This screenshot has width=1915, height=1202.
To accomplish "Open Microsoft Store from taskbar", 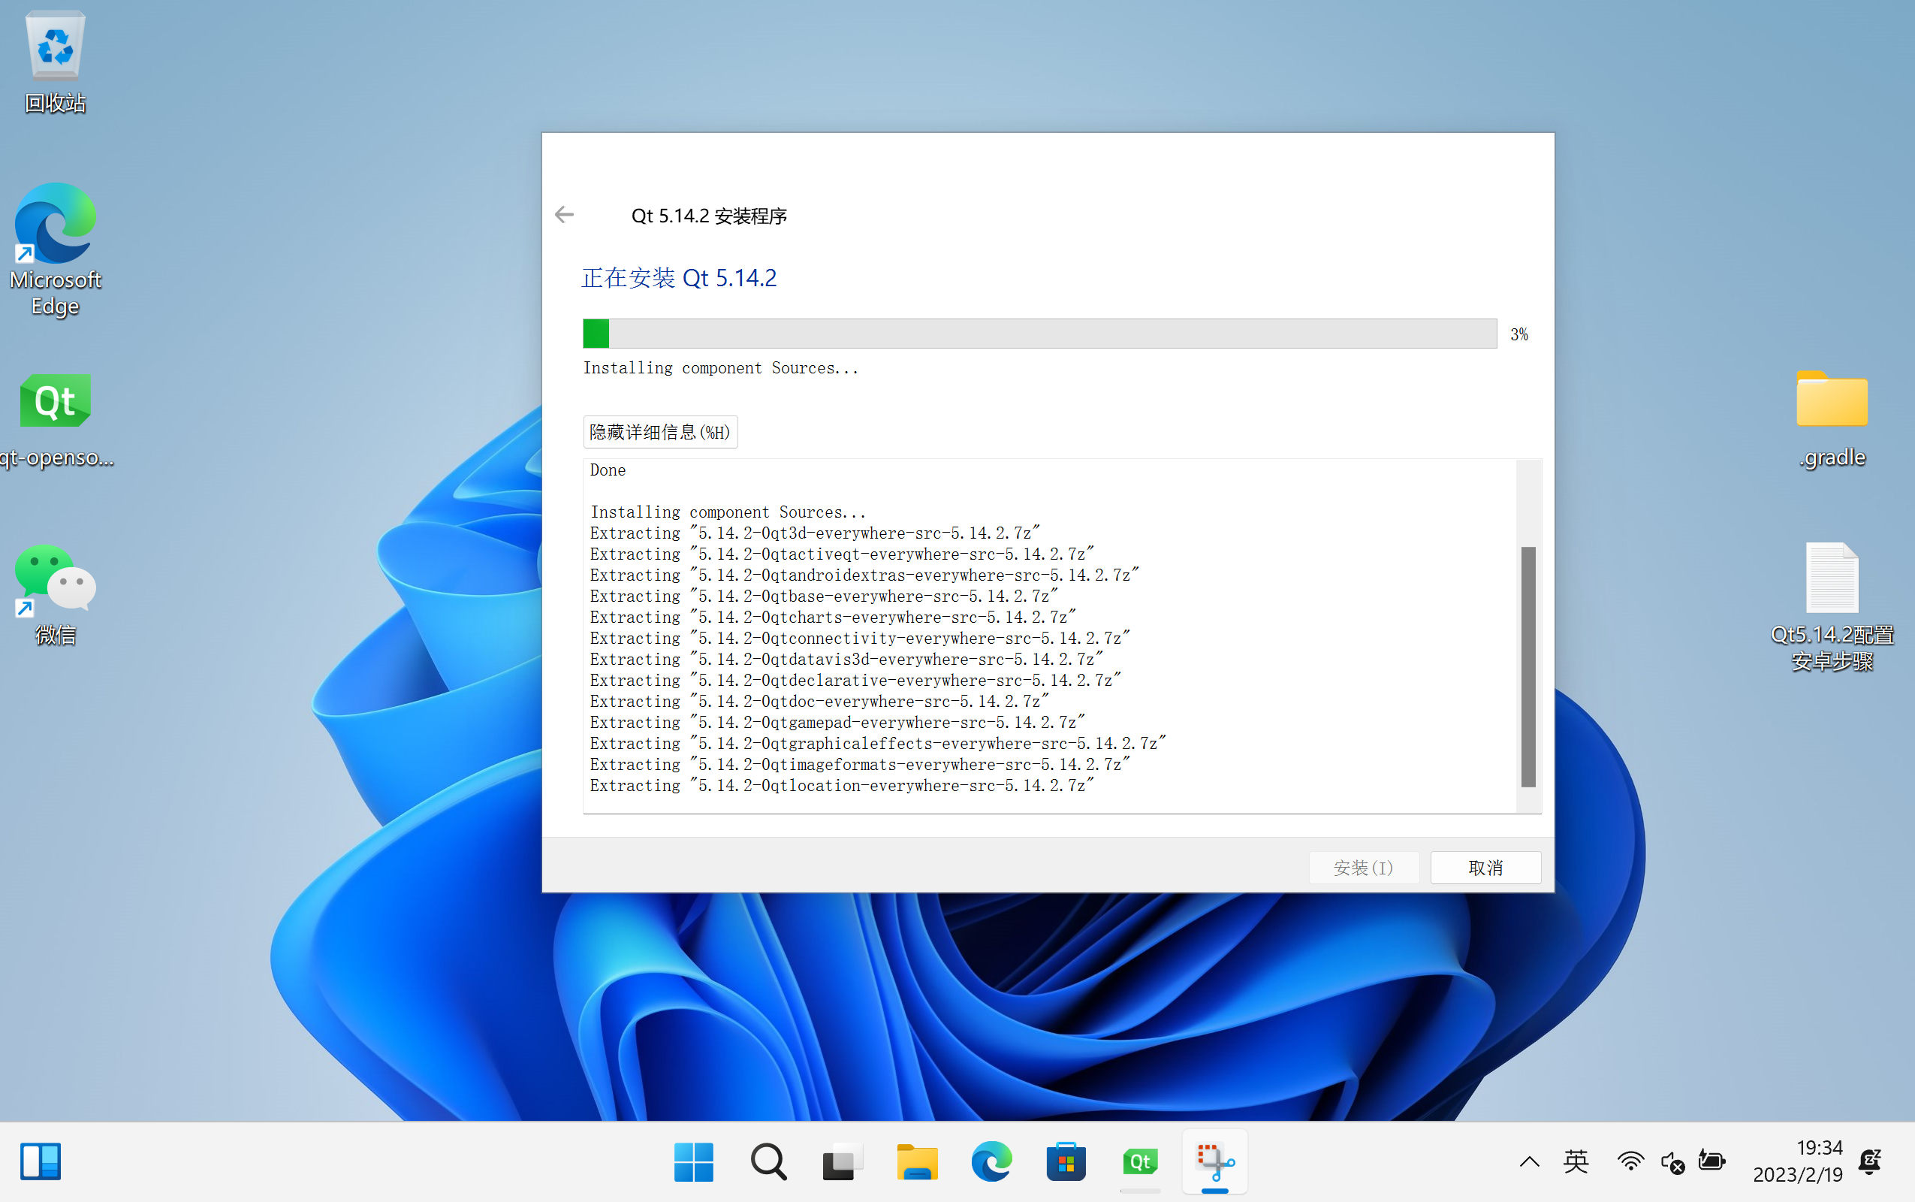I will pos(1066,1162).
